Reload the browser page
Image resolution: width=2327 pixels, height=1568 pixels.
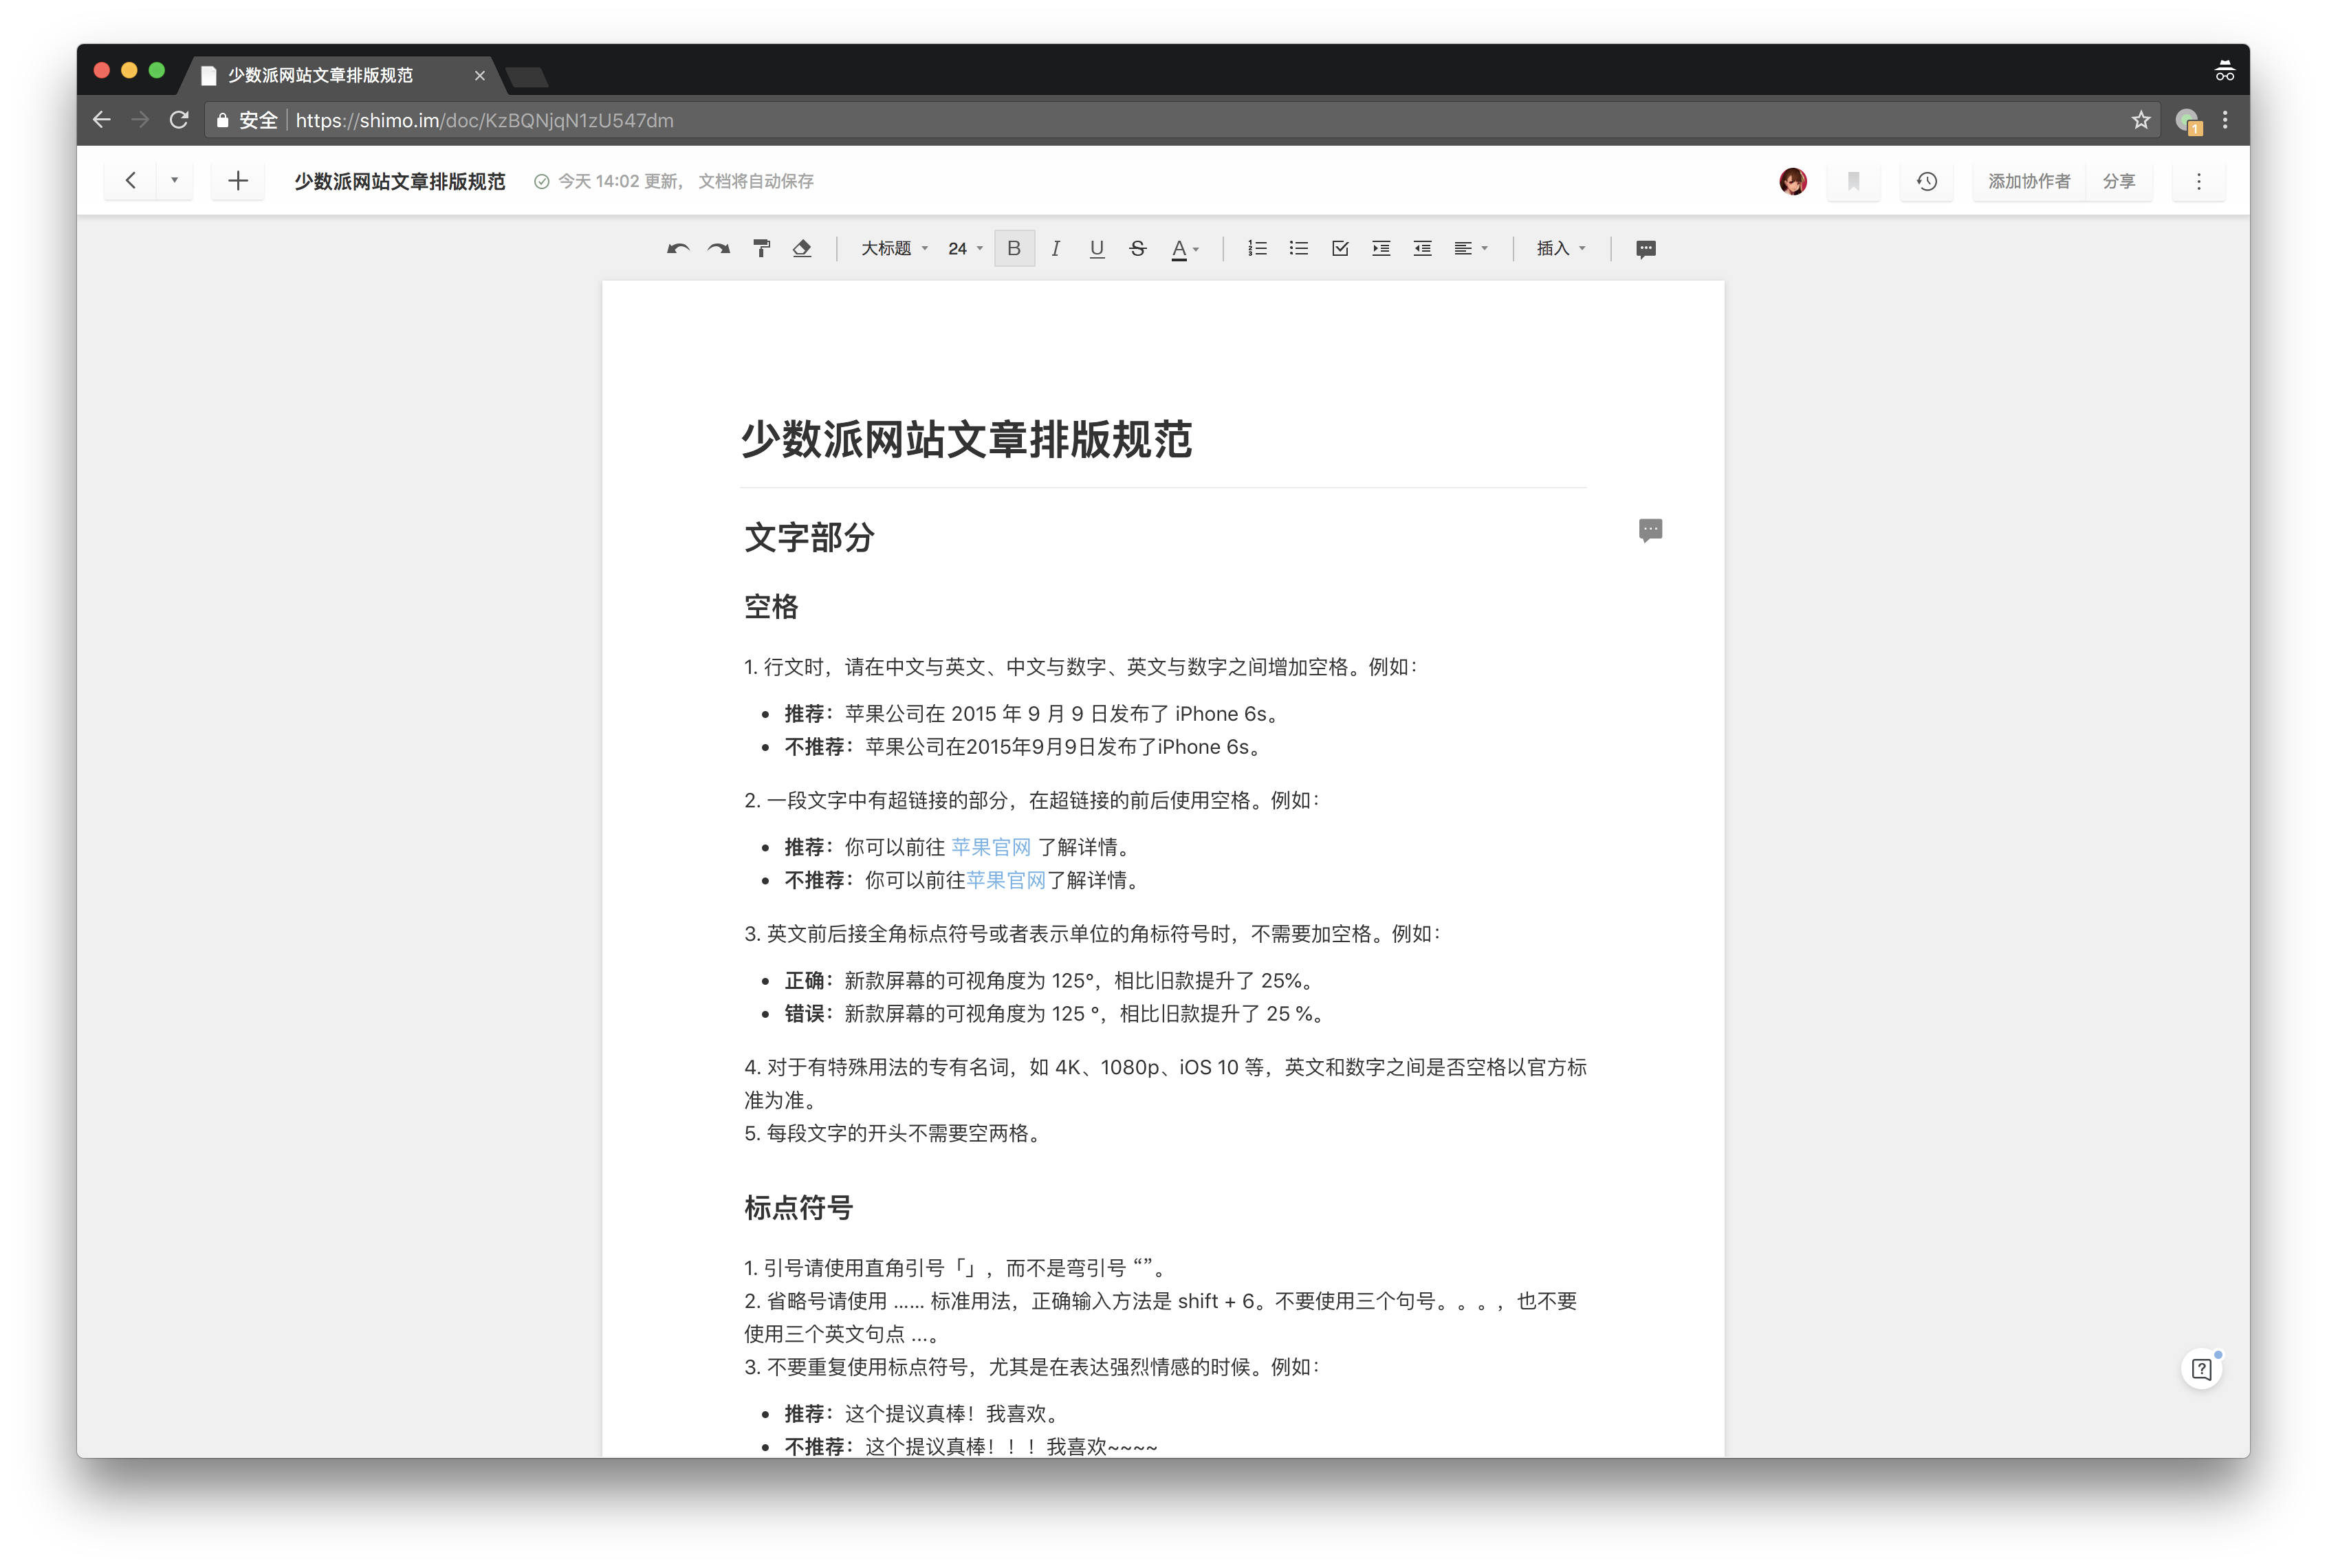[x=179, y=120]
